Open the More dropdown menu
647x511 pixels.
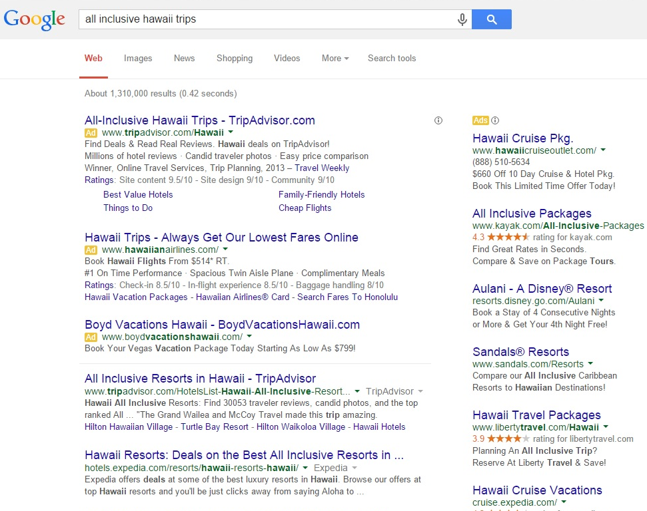click(x=335, y=58)
